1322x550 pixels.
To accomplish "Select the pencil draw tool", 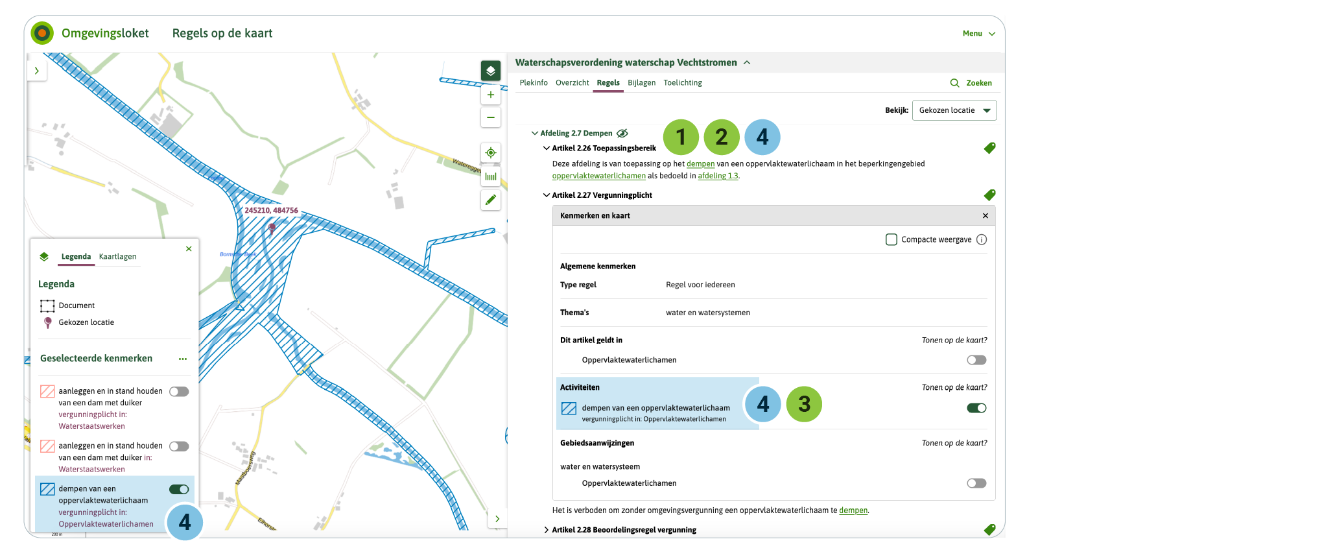I will [490, 200].
